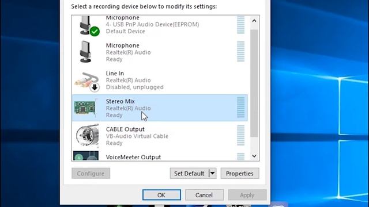Click the "Disabled, unplugged" status text
Image resolution: width=369 pixels, height=207 pixels.
pos(134,87)
